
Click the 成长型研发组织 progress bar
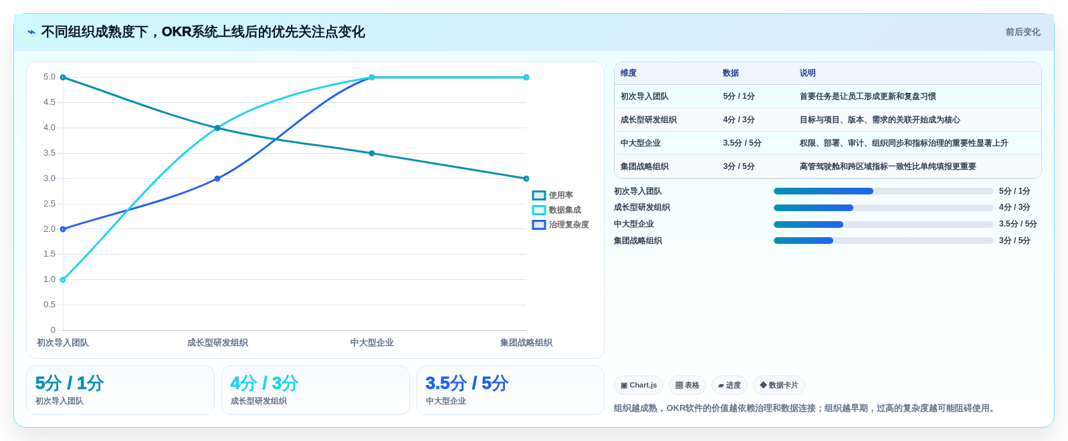883,208
